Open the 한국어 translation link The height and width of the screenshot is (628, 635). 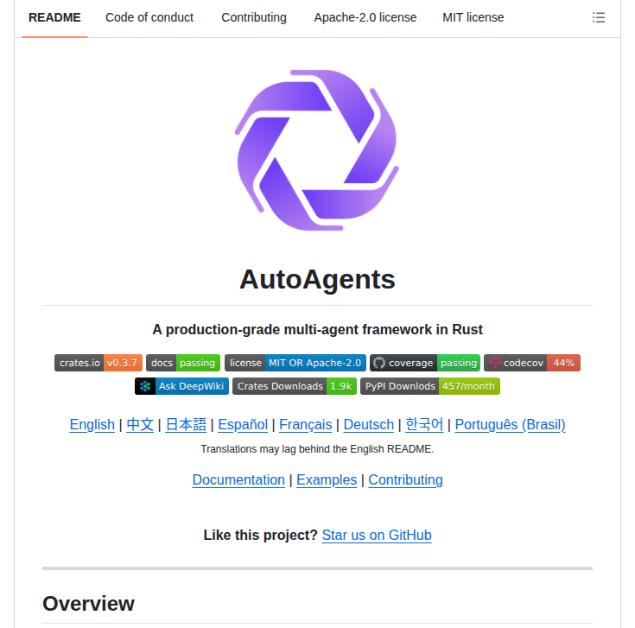tap(424, 425)
